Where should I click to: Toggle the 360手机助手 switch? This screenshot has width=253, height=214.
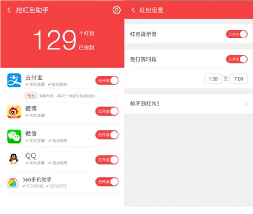coord(107,181)
